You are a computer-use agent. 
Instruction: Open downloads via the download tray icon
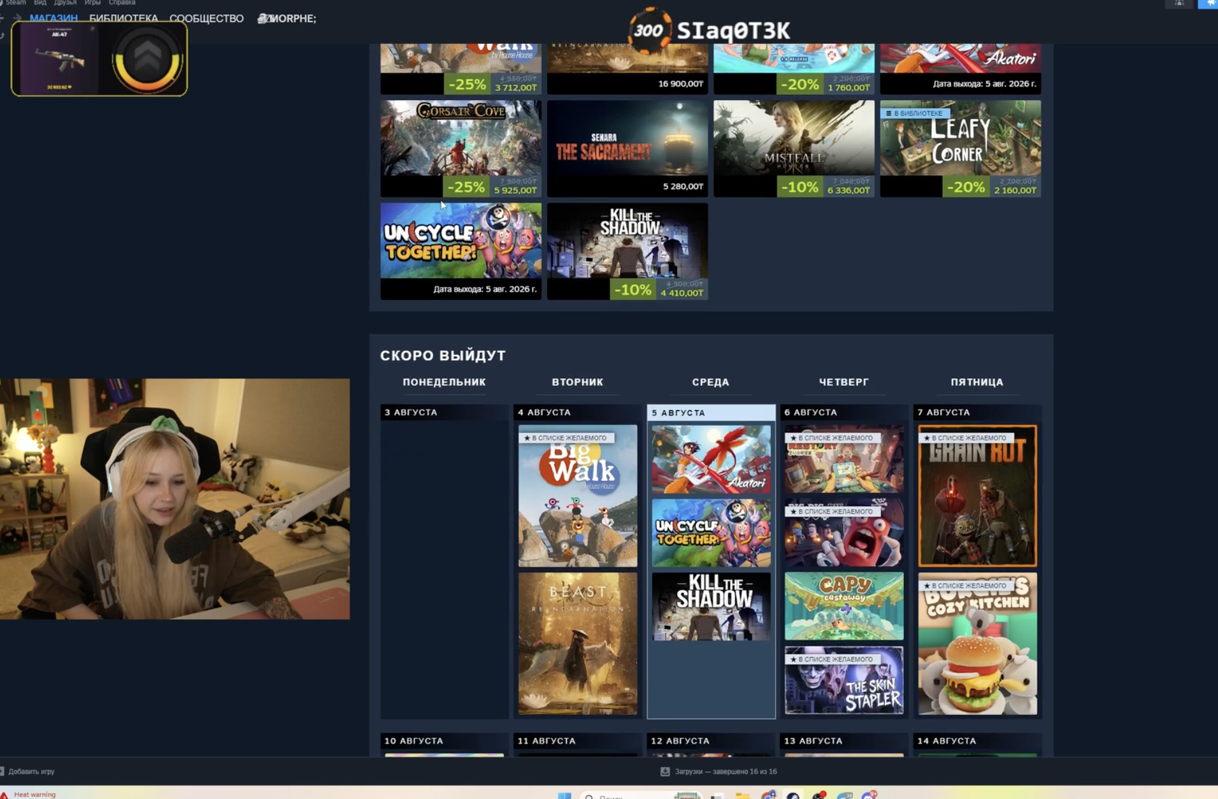point(665,772)
